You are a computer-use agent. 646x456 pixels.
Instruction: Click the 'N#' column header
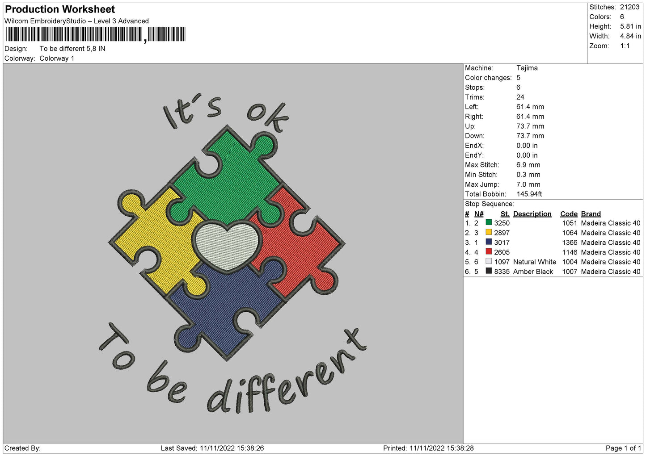coord(479,214)
